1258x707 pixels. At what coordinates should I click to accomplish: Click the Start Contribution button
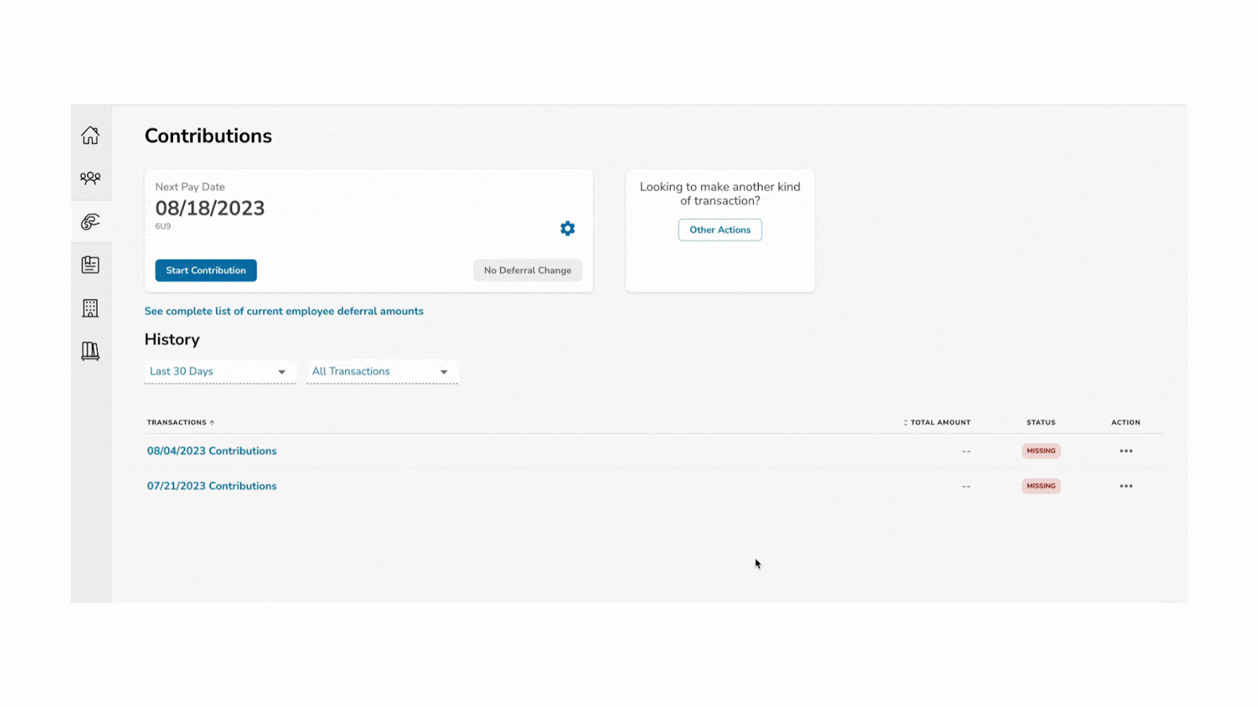pyautogui.click(x=206, y=270)
